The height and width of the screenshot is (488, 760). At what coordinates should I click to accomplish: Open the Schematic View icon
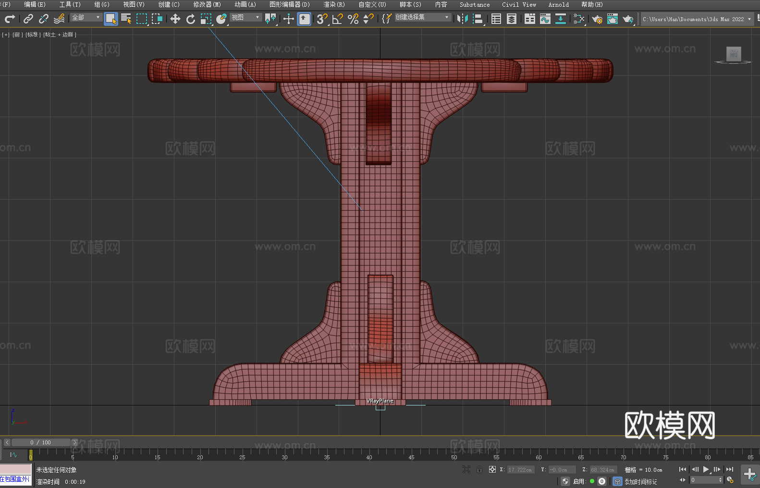pyautogui.click(x=561, y=19)
